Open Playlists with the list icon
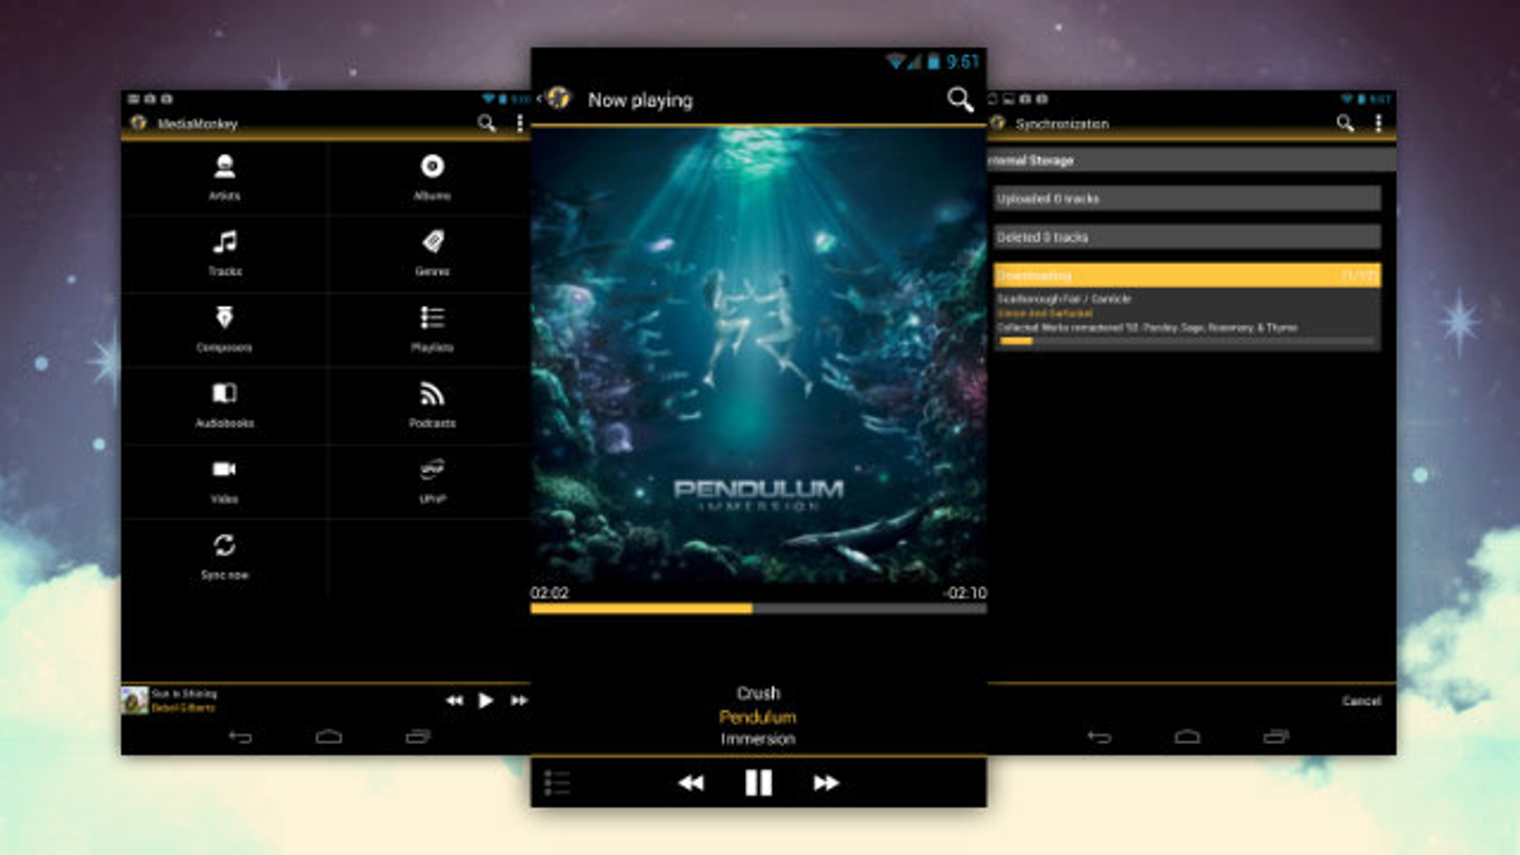1520x855 pixels. coord(432,330)
